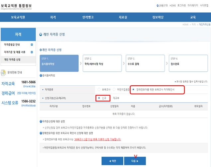Image resolution: width=211 pixels, height=167 pixels.
Task: Click the 보육교직원 통합정보 site logo
Action: tap(16, 7)
